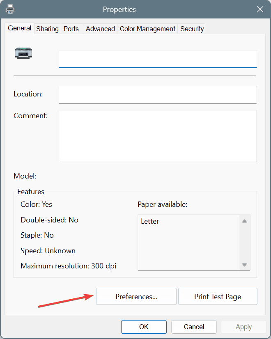Viewport: 271px width, 339px height.
Task: Click the 'Staple: No' text
Action: point(37,235)
